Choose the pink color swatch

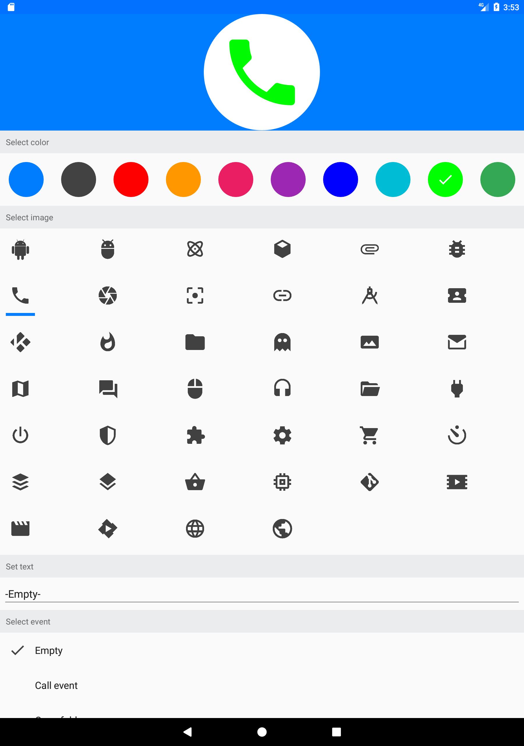[x=236, y=179]
